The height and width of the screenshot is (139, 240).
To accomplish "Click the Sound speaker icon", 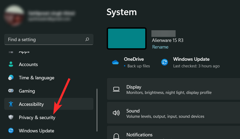I will 116,113.
